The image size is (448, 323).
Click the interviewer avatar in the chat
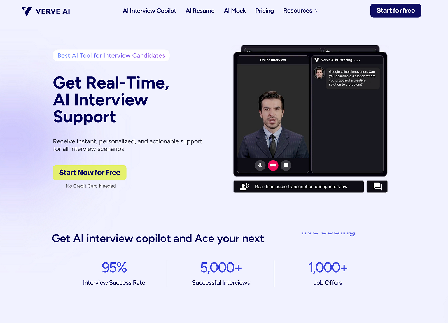coord(319,73)
